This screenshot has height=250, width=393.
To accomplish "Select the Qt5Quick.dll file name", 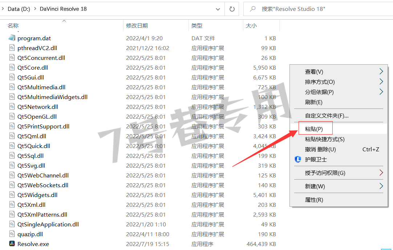I will pos(34,146).
